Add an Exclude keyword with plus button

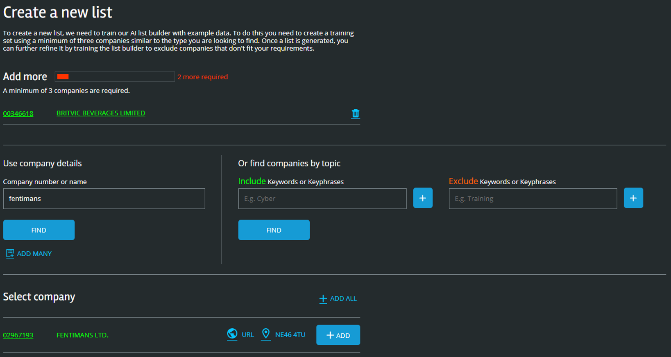pyautogui.click(x=633, y=198)
